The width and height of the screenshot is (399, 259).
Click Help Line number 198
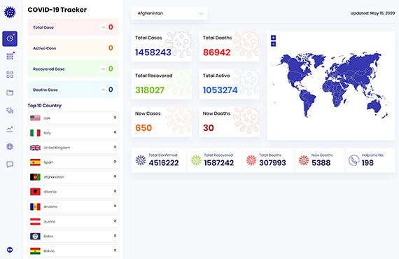tap(367, 163)
